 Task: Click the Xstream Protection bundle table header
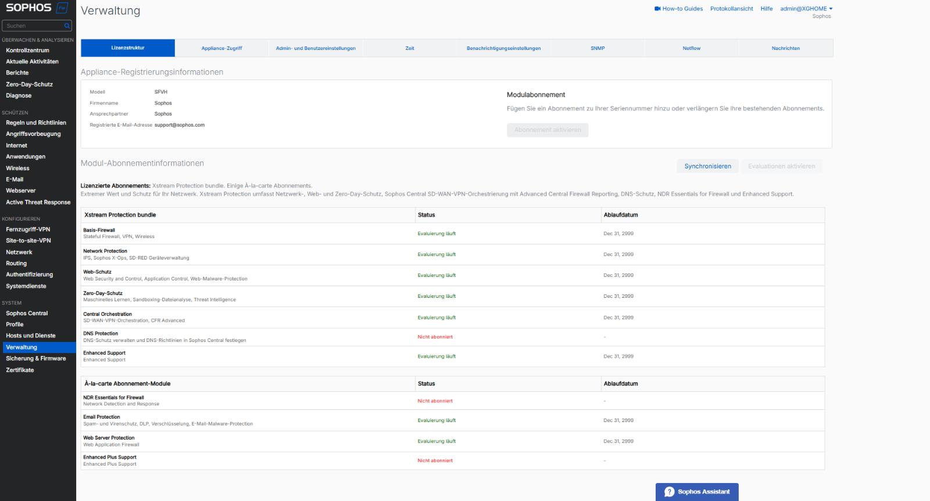tap(120, 215)
